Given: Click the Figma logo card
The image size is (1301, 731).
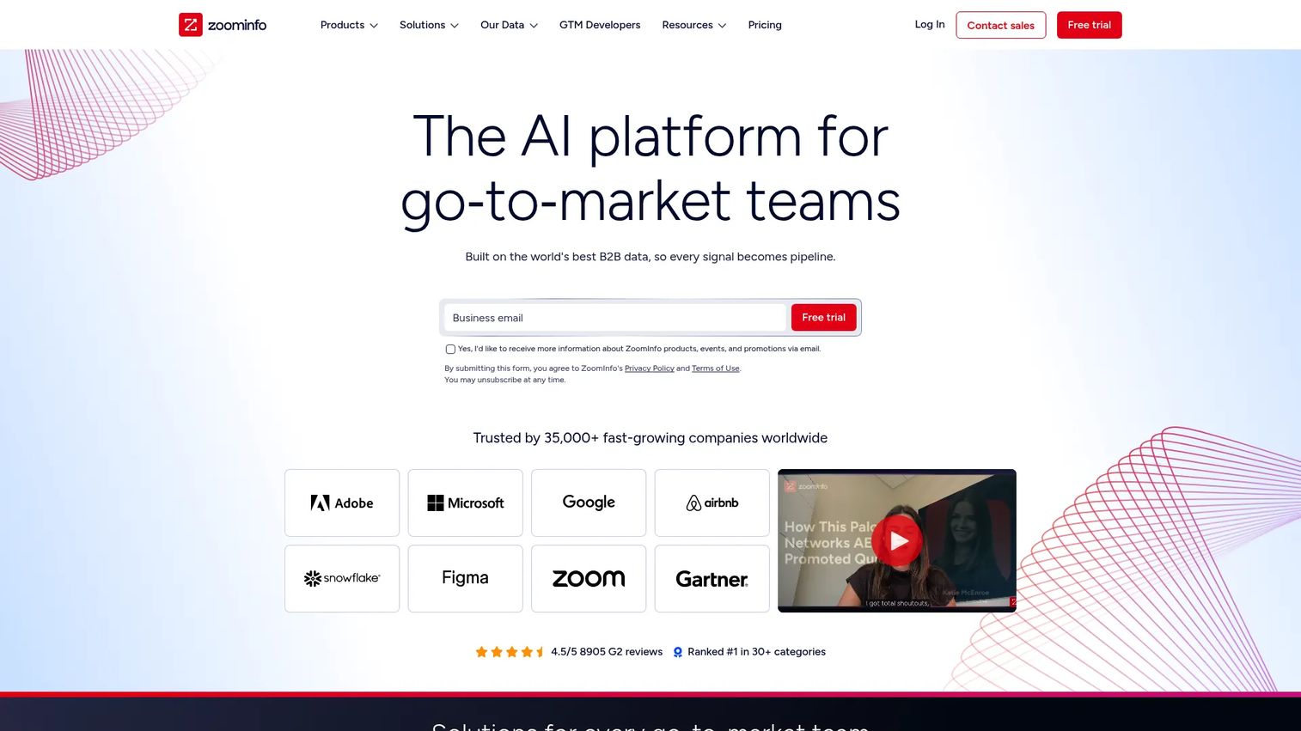Looking at the screenshot, I should [x=465, y=578].
